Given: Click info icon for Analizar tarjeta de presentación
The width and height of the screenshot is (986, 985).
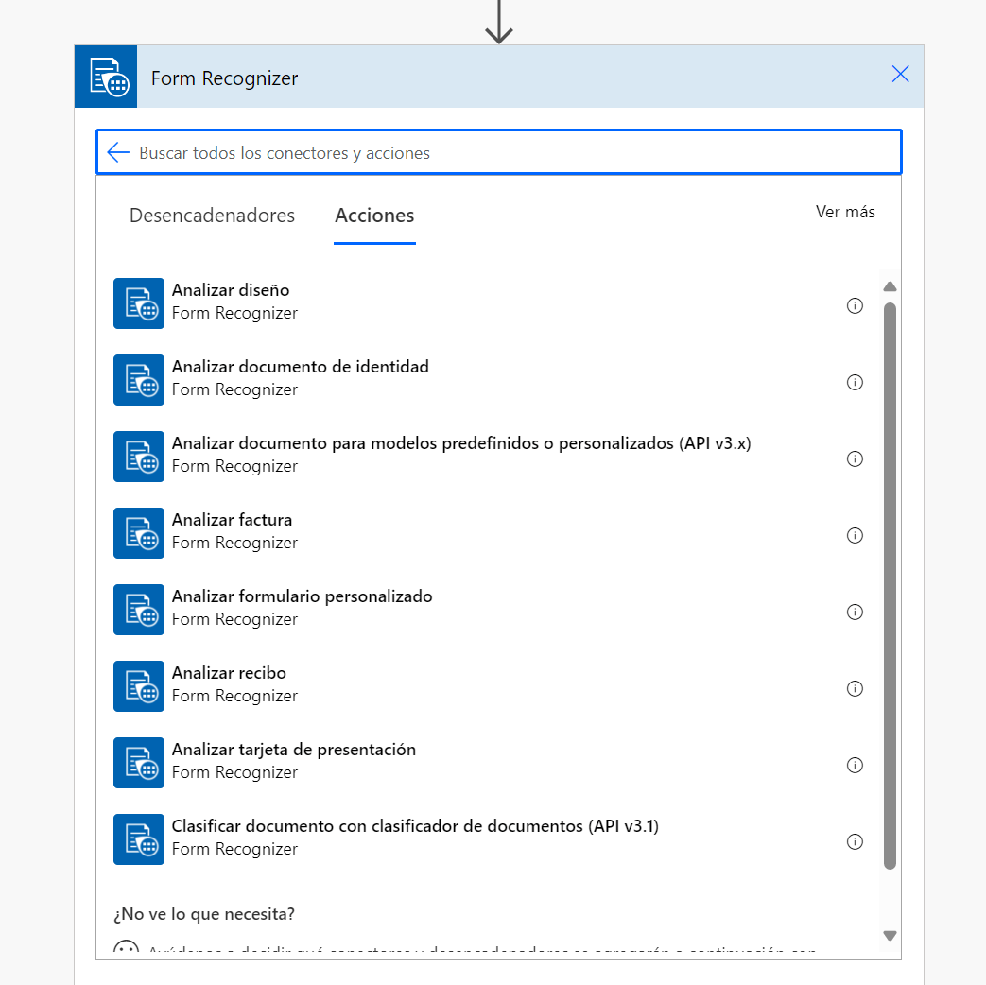Looking at the screenshot, I should [855, 765].
